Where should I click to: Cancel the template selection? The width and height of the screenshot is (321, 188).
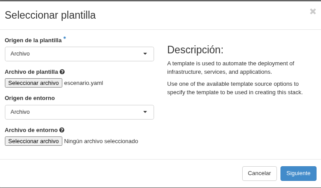(260, 173)
